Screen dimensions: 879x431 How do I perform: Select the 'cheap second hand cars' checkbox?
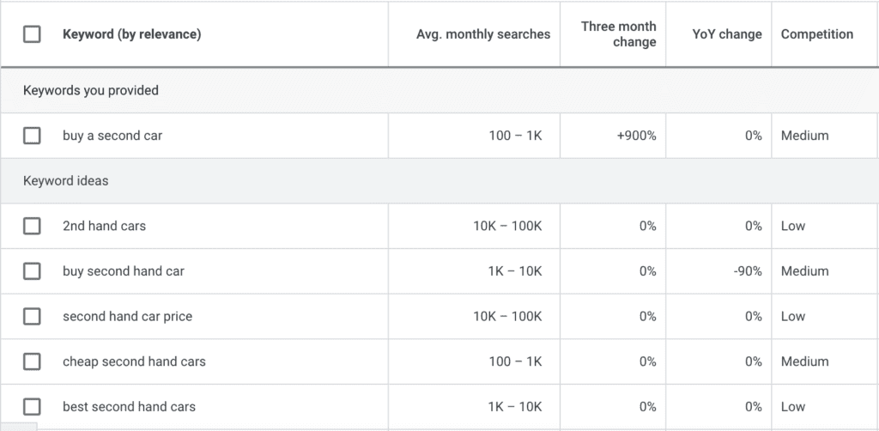coord(32,361)
